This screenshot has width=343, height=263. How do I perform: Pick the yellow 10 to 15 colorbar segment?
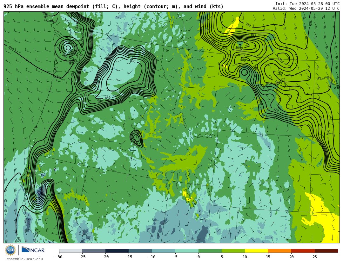[256, 251]
